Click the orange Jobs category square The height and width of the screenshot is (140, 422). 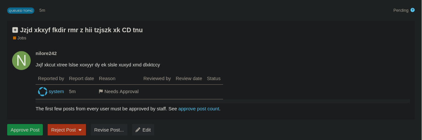click(x=14, y=38)
